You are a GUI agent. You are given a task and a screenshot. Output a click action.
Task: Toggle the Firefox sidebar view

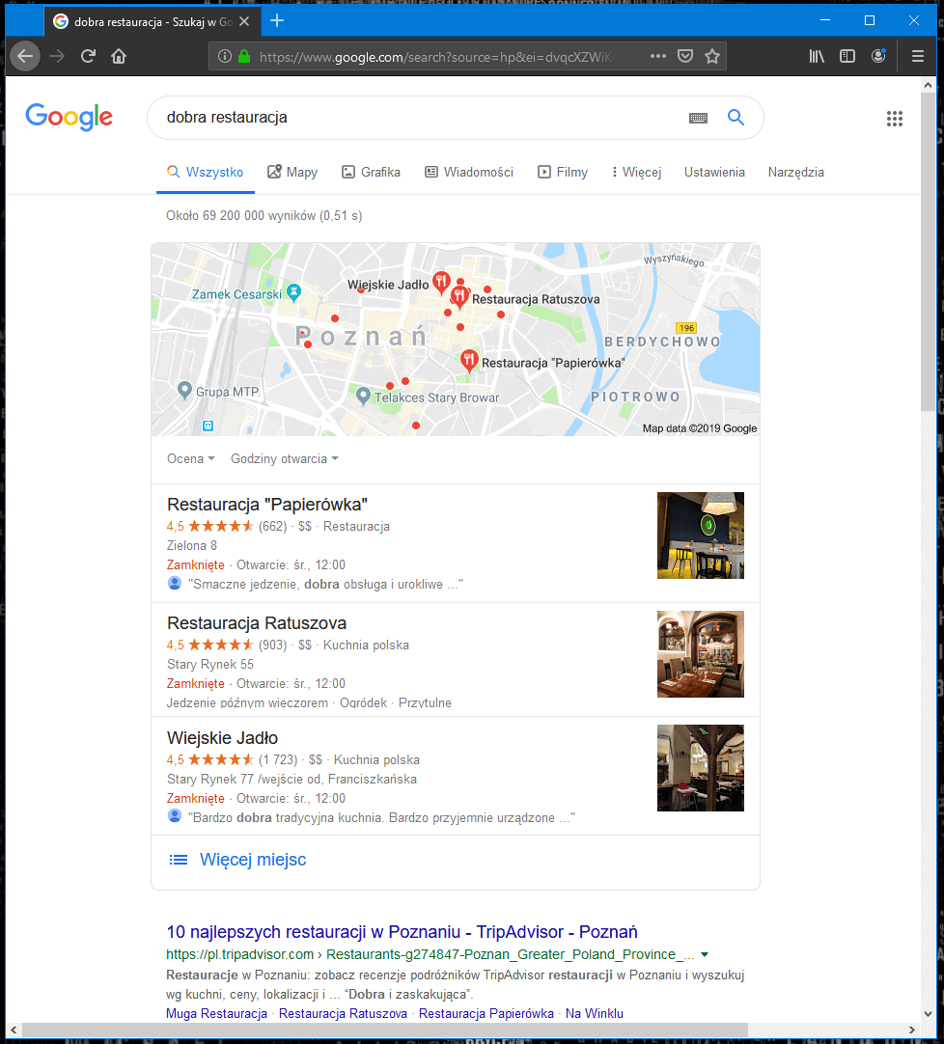point(847,57)
